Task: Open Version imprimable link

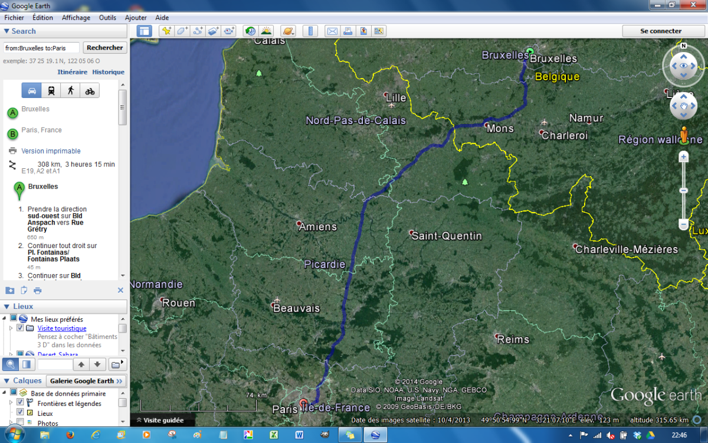Action: 51,151
